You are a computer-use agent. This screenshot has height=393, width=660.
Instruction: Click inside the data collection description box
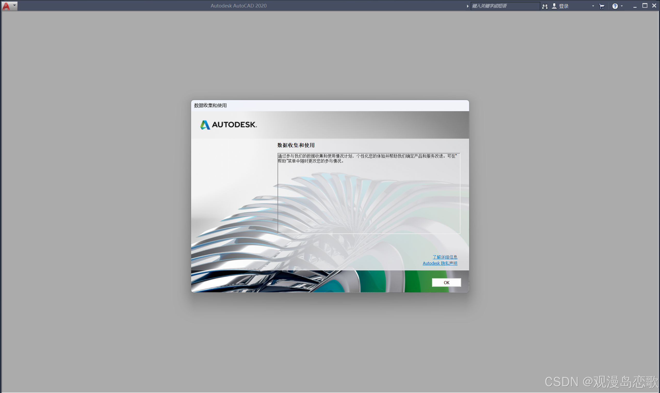click(369, 193)
